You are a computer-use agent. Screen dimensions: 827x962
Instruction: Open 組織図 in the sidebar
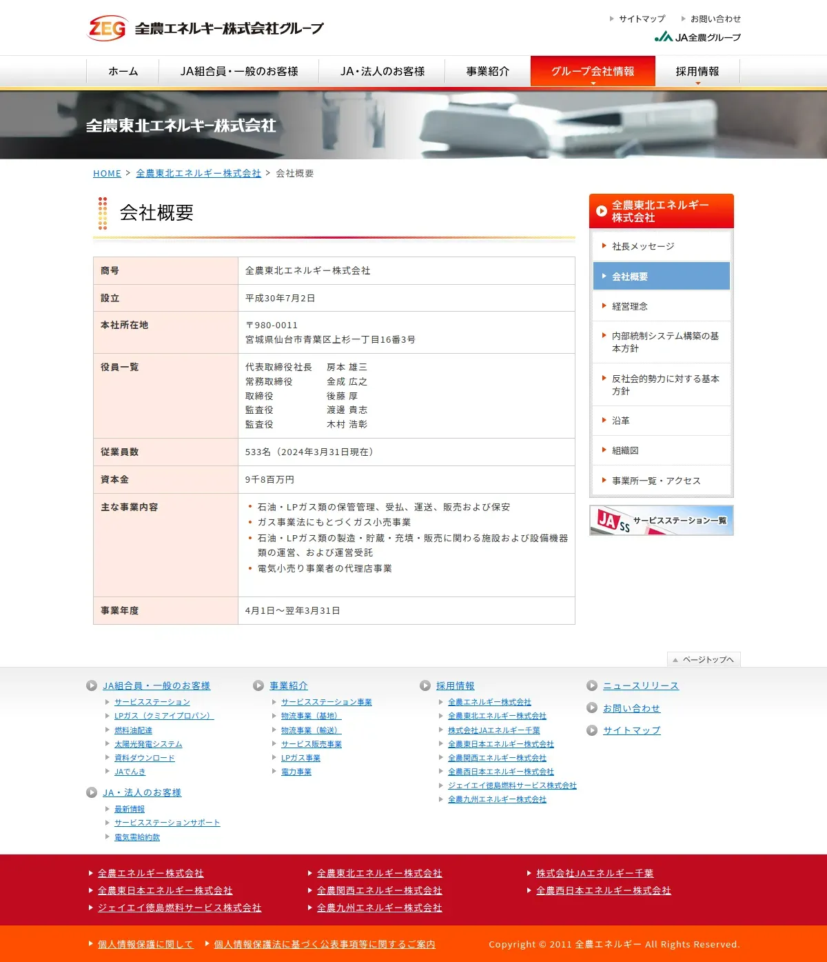coord(662,450)
